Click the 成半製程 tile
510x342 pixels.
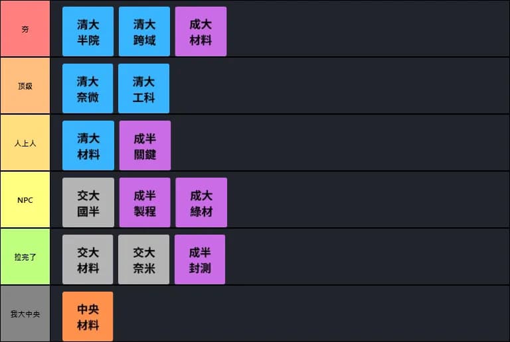(x=145, y=203)
